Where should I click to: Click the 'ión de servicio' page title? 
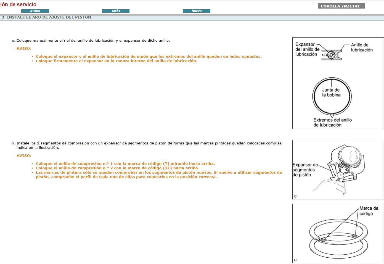pyautogui.click(x=18, y=4)
